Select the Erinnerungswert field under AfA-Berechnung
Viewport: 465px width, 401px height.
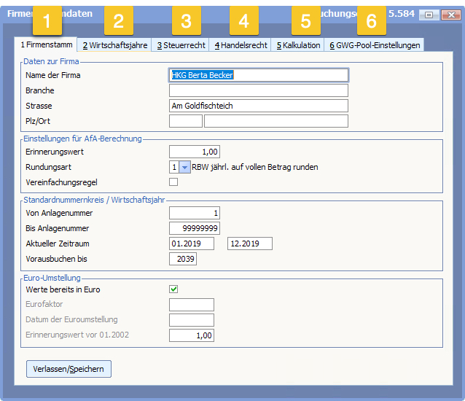click(x=194, y=152)
